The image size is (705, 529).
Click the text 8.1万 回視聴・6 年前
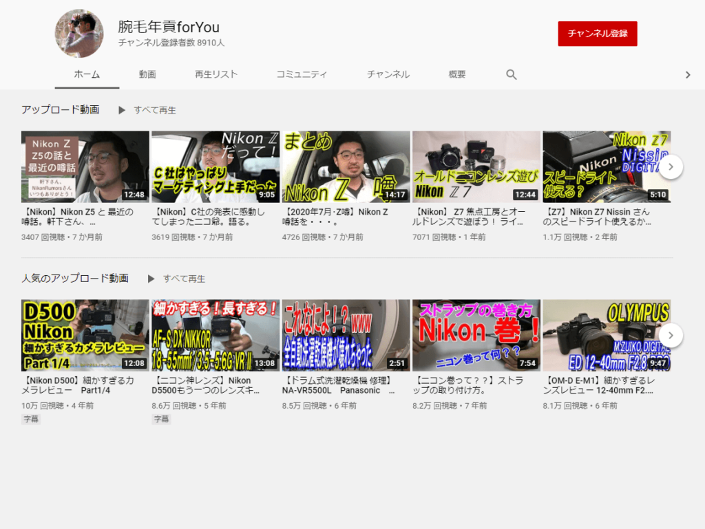pyautogui.click(x=580, y=406)
